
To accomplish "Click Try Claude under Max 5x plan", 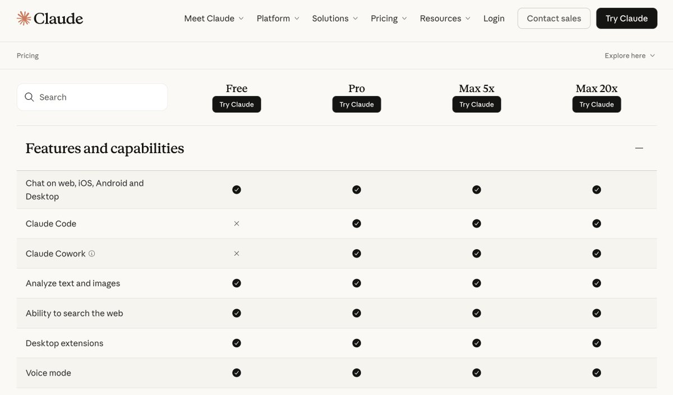I will tap(477, 104).
